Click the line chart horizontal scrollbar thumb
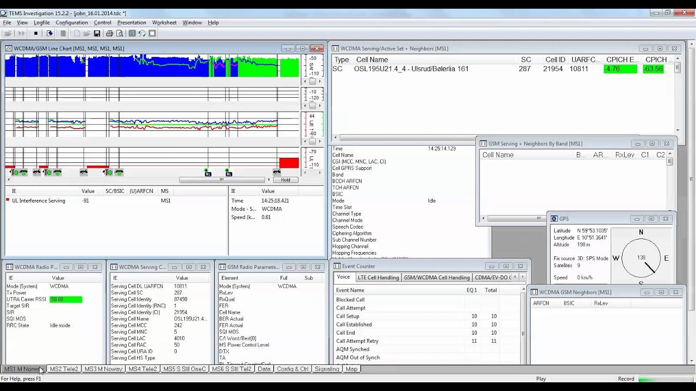Screen dimensions: 696x391 coord(222,180)
